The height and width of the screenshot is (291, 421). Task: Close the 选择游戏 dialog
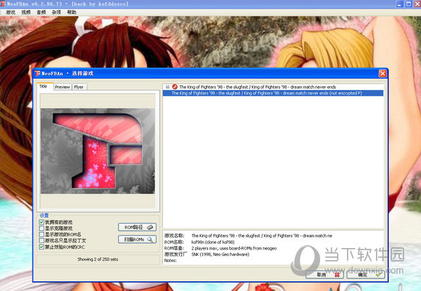coord(383,73)
